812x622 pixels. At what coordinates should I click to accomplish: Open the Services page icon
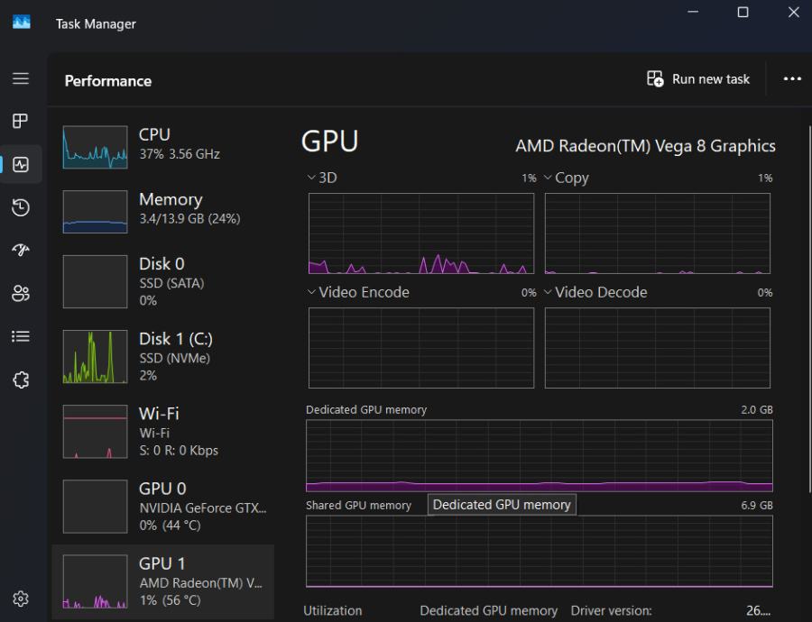pyautogui.click(x=21, y=380)
